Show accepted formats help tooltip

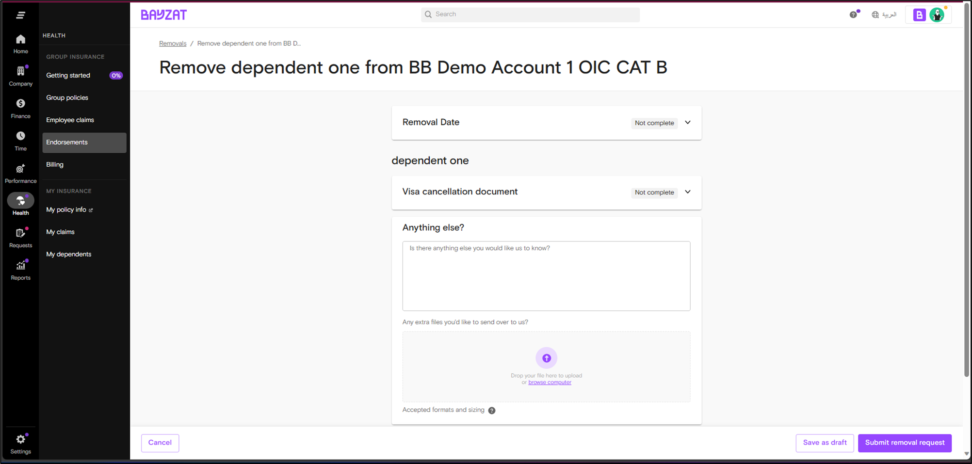pos(492,411)
